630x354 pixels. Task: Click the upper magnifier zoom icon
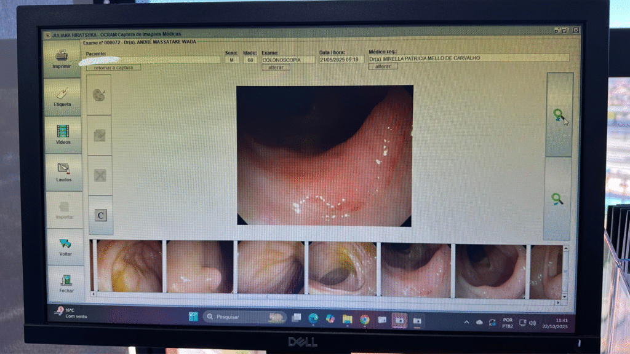coord(559,115)
